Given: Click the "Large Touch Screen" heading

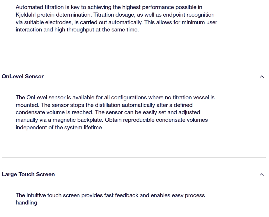Looking at the screenshot, I should [28, 174].
